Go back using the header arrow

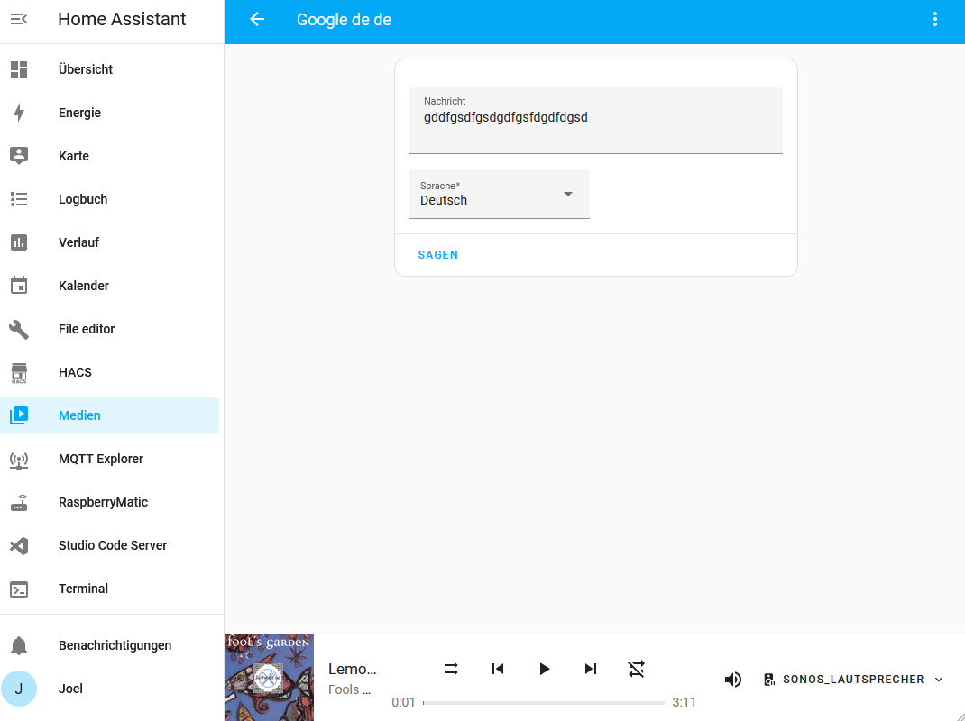(257, 19)
